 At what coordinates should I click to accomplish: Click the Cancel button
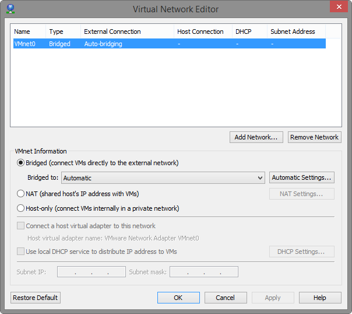(226, 298)
